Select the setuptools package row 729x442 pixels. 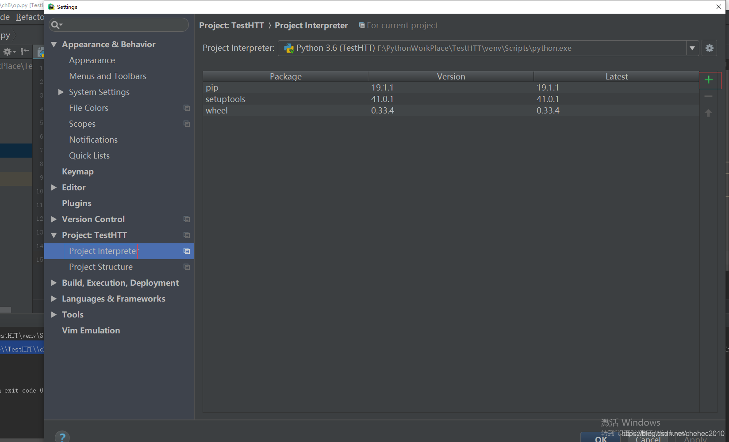click(x=451, y=99)
